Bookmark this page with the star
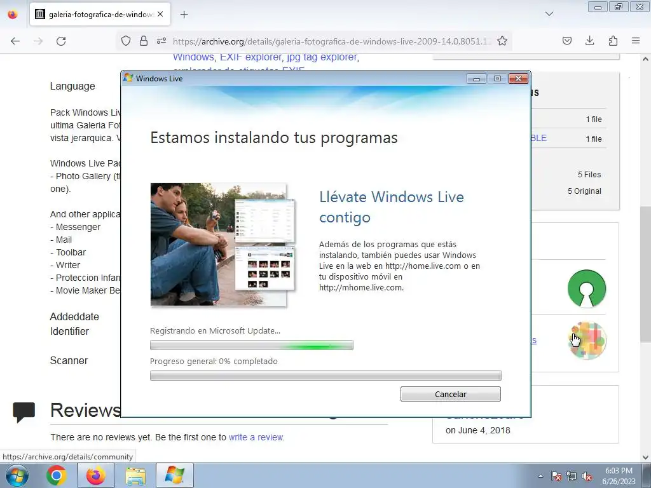This screenshot has height=488, width=651. pyautogui.click(x=502, y=41)
